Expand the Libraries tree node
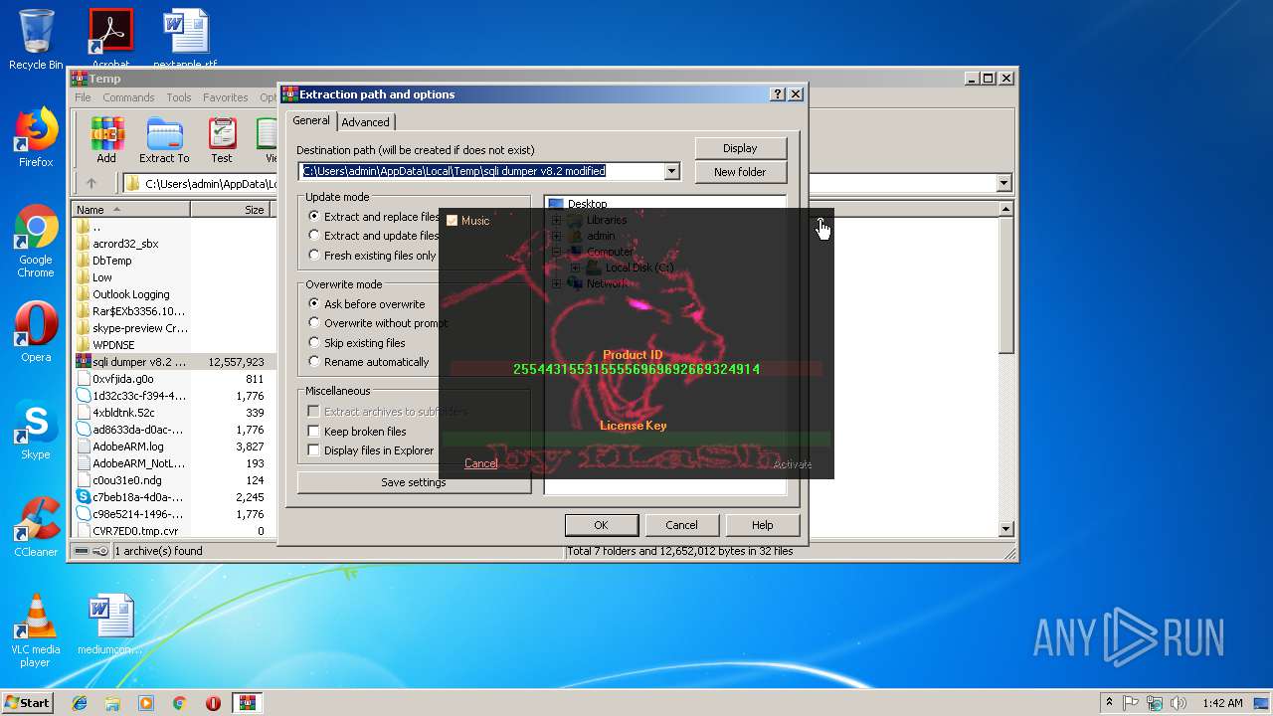Screen dimensions: 1273x716 pos(556,220)
